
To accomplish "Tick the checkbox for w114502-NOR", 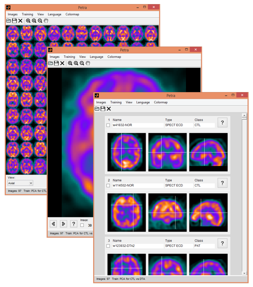I will pos(108,185).
